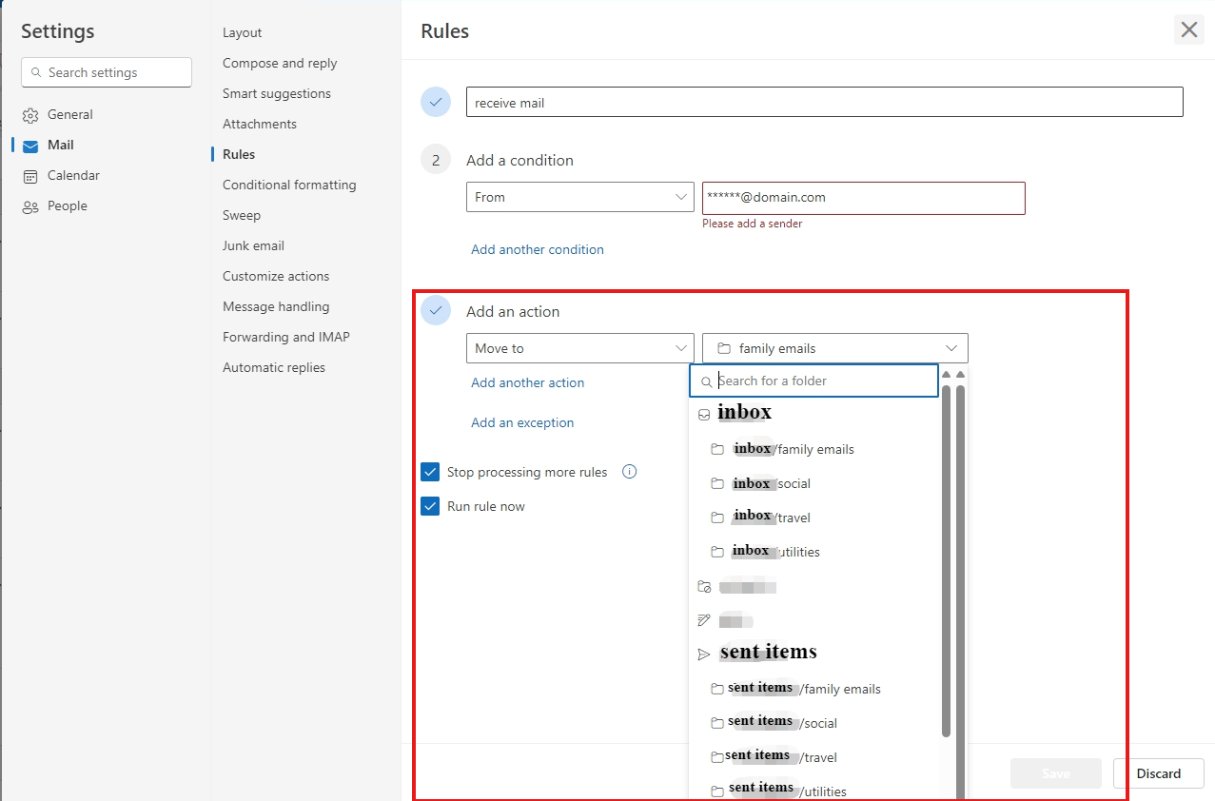Click folder icon beside sent items/social
This screenshot has width=1215, height=801.
click(718, 723)
